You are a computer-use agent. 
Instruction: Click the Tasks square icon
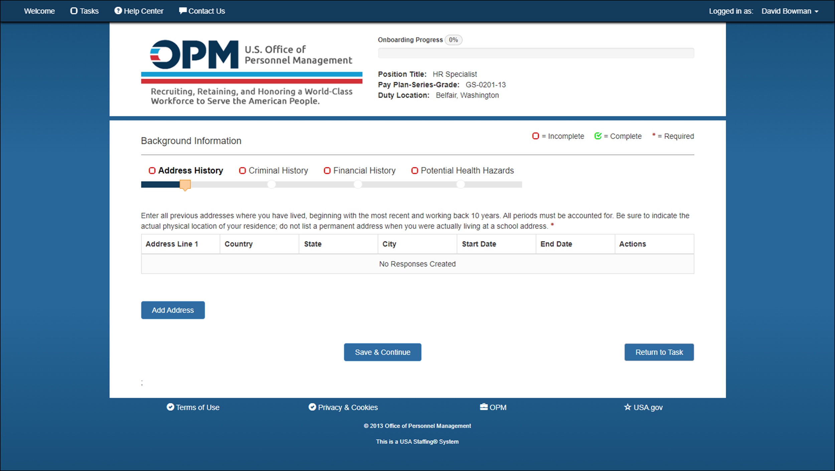tap(74, 11)
